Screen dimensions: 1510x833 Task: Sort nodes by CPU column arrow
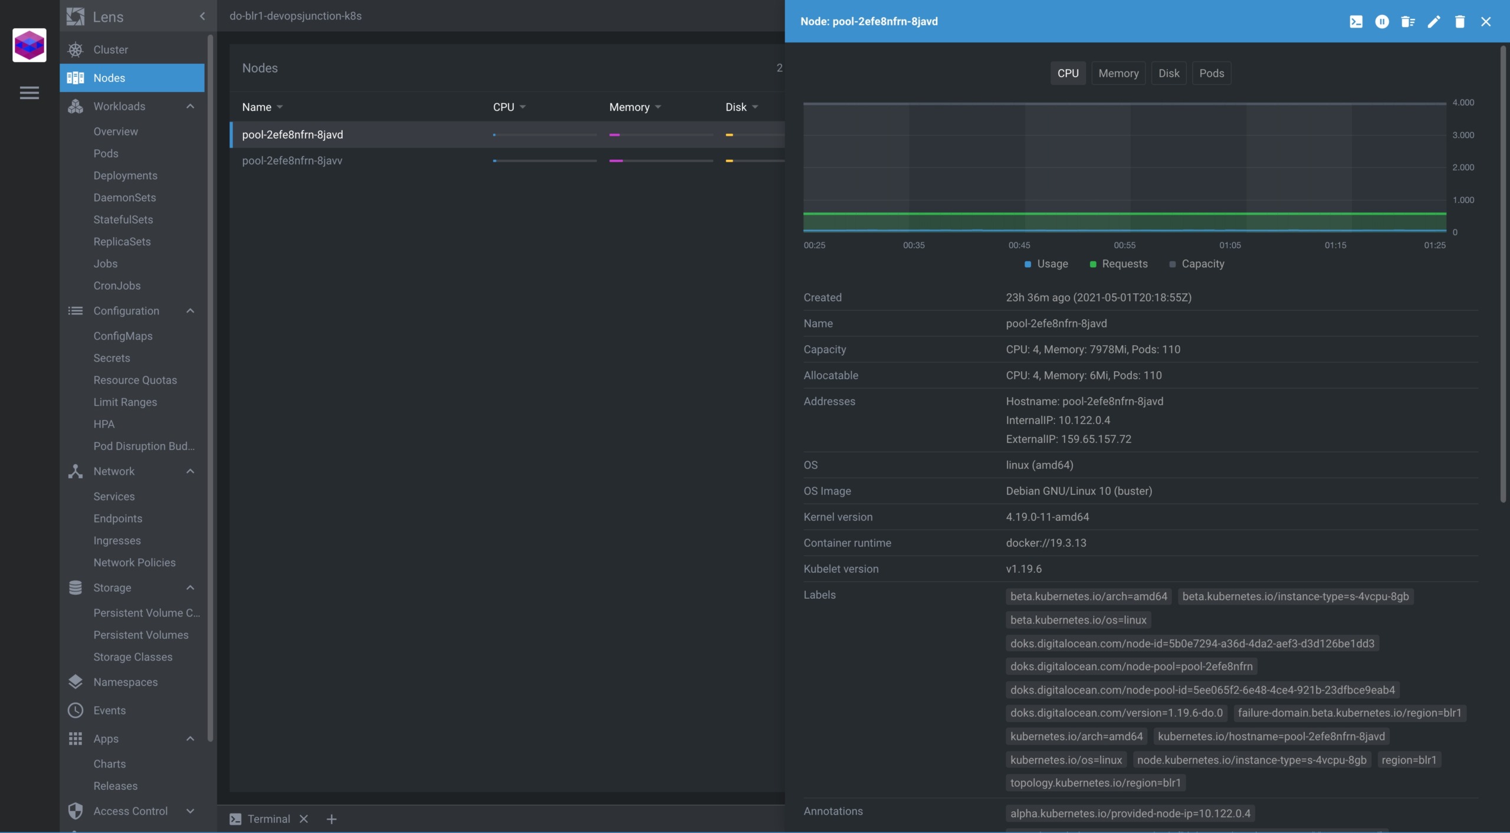pos(523,107)
